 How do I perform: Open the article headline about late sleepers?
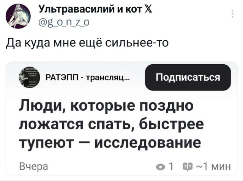(x=110, y=123)
